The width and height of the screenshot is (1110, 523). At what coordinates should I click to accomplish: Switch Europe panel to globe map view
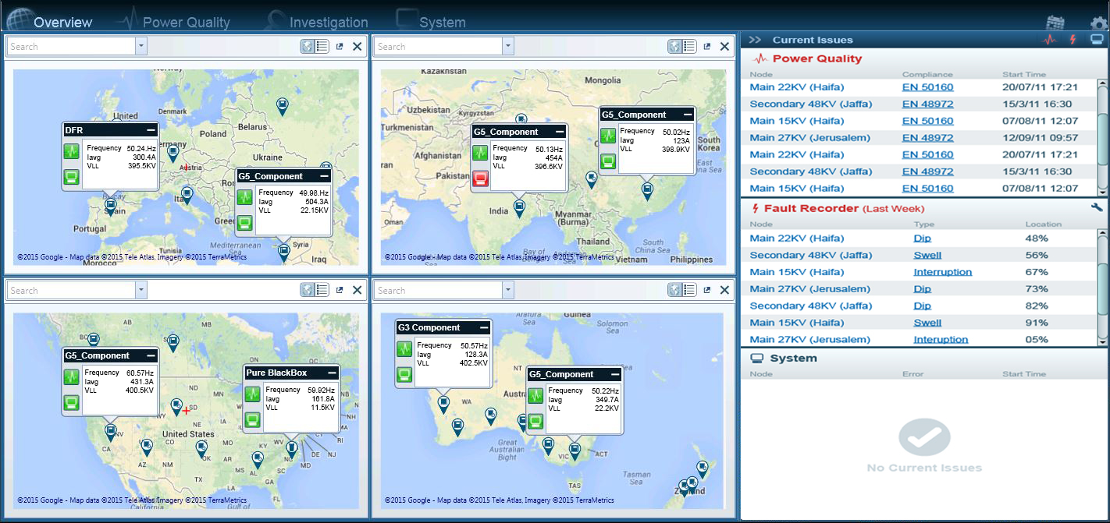(308, 47)
